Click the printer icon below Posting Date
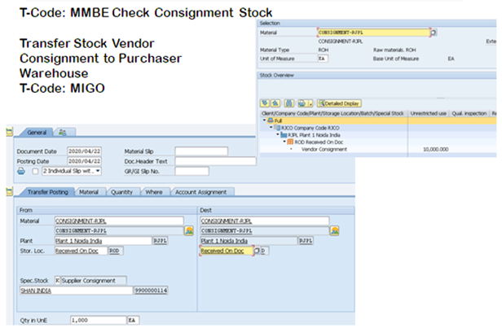Screen dimensions: 502x328 [x=21, y=172]
